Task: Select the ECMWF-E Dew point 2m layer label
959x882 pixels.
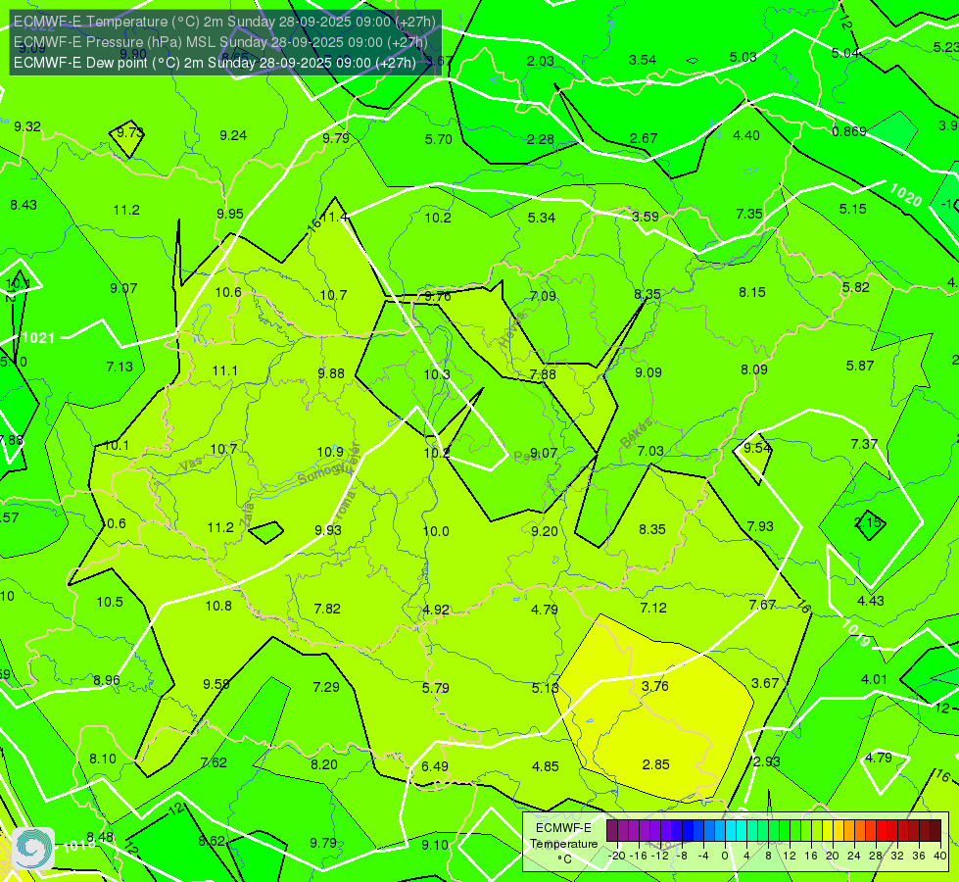Action: click(x=216, y=63)
